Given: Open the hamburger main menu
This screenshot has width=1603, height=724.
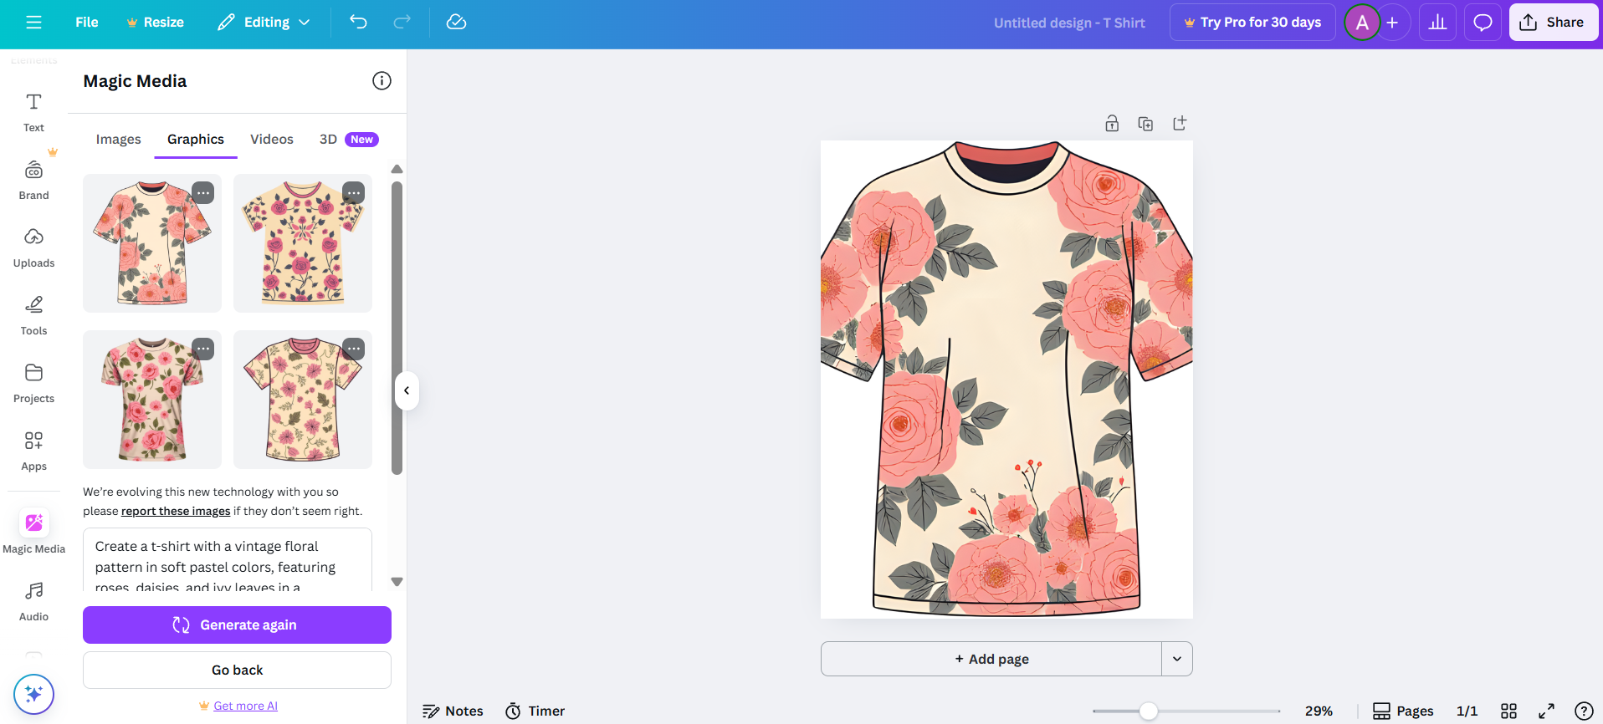Looking at the screenshot, I should (33, 23).
